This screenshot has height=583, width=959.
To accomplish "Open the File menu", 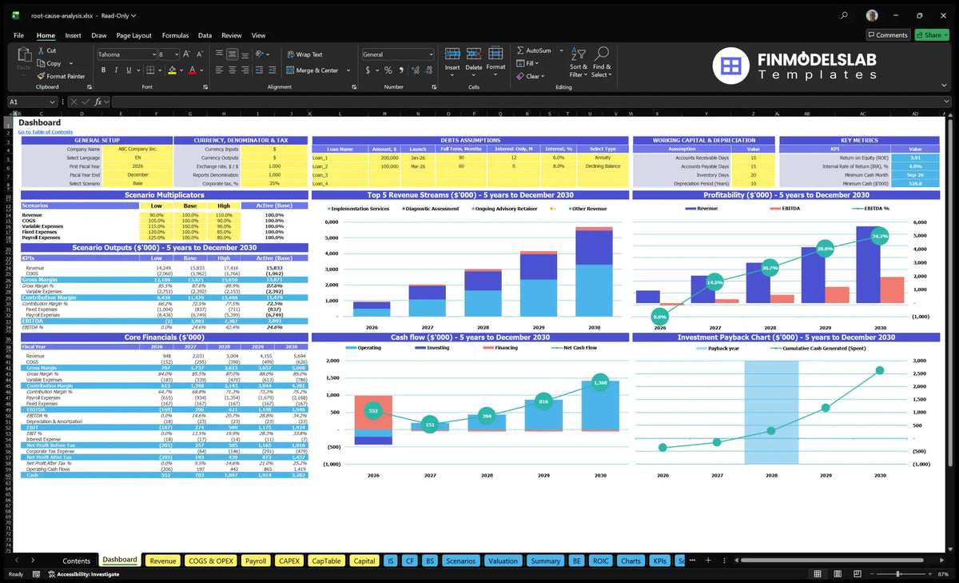I will coord(19,35).
